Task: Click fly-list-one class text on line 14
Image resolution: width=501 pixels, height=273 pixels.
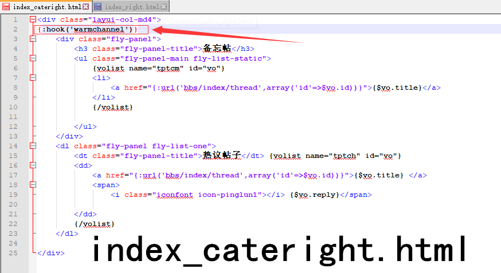Action: click(179, 147)
